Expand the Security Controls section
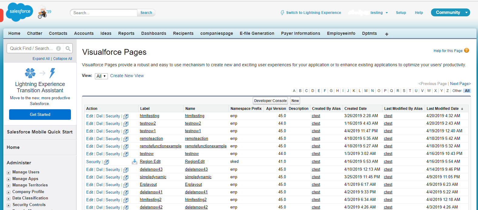The width and height of the screenshot is (478, 210). pos(8,205)
